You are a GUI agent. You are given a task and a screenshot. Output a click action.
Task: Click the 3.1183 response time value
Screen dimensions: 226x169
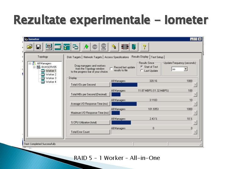153,100
